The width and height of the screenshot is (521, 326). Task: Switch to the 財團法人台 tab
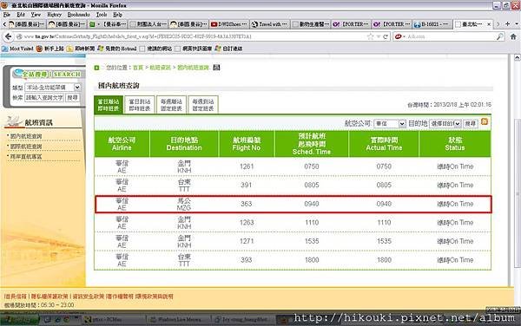click(148, 24)
